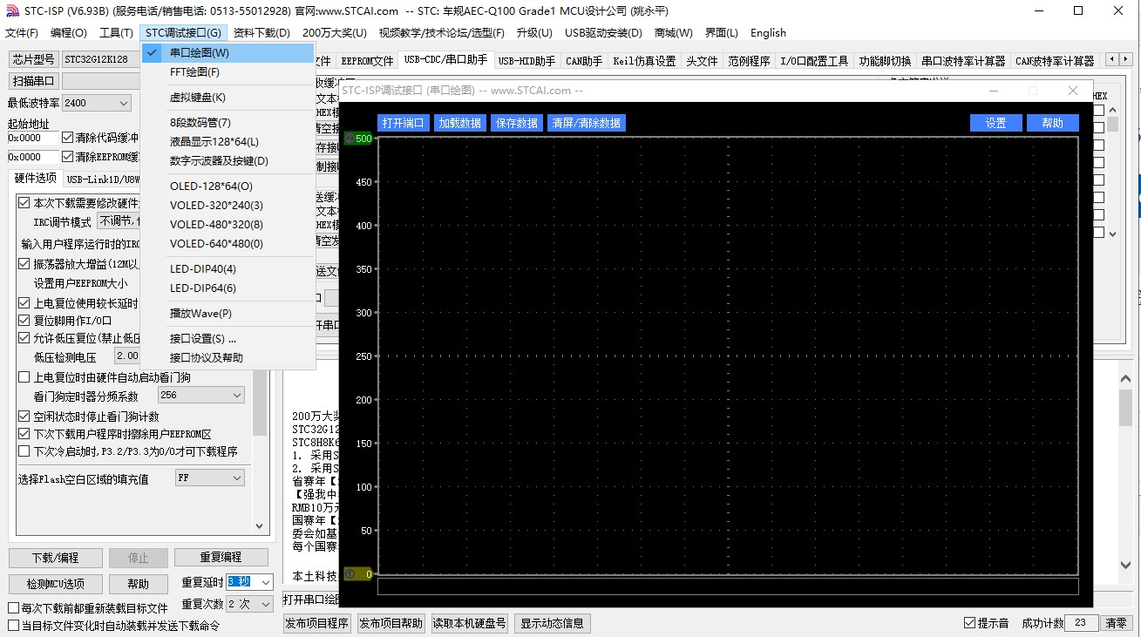Check 每次下载前都重新装载目标文件
Viewport: 1141px width, 637px height.
tap(13, 608)
